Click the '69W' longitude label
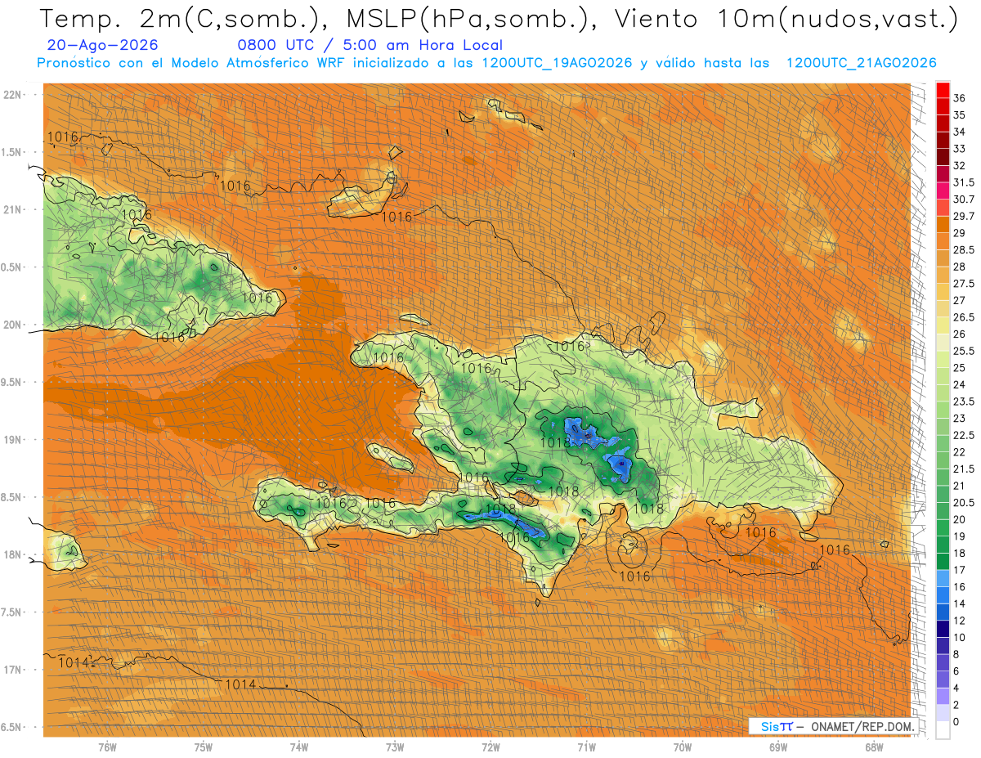The width and height of the screenshot is (981, 758). (x=778, y=747)
